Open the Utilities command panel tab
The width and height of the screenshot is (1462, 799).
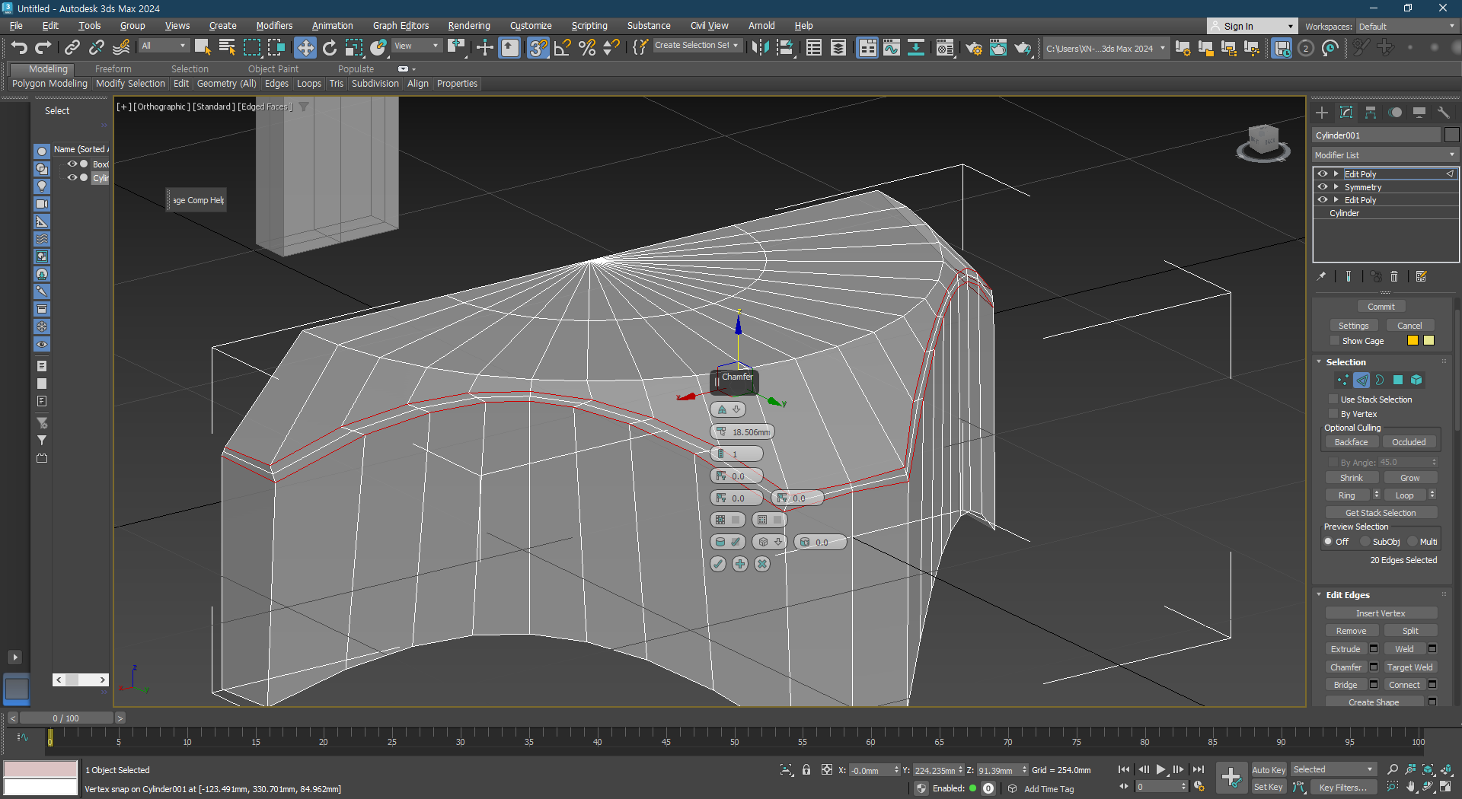pos(1444,113)
